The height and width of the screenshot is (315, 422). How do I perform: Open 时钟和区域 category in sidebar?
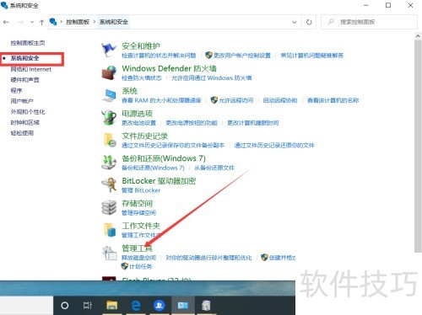(24, 122)
